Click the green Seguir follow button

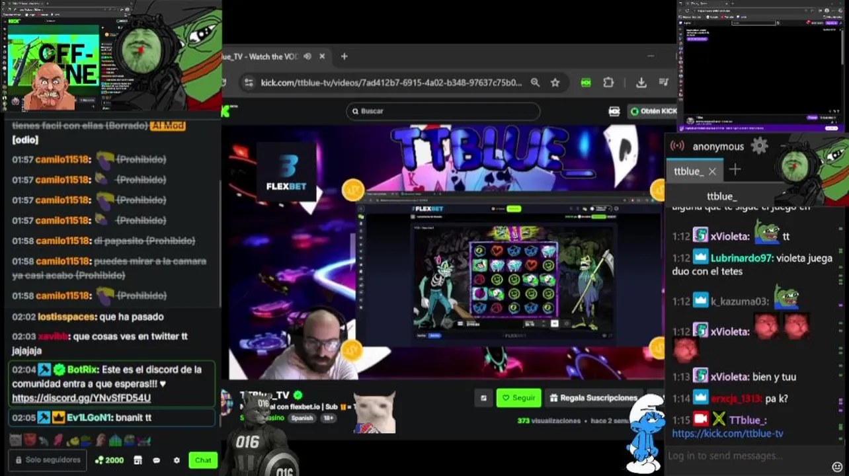pos(518,398)
